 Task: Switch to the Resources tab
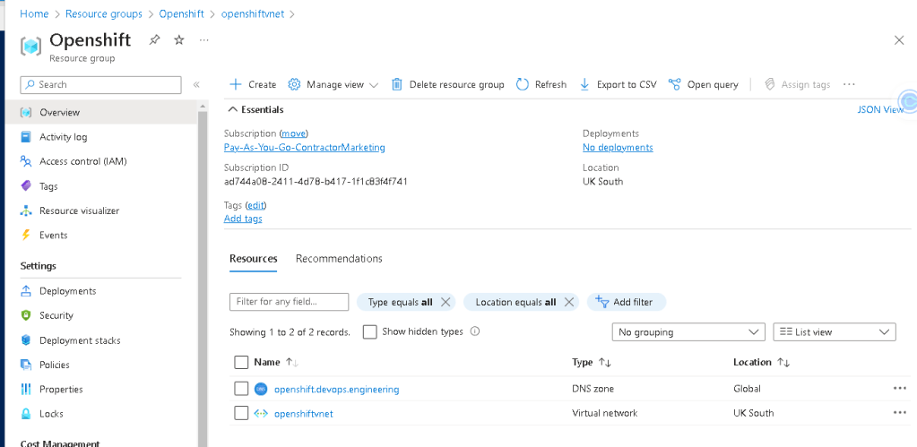click(253, 258)
